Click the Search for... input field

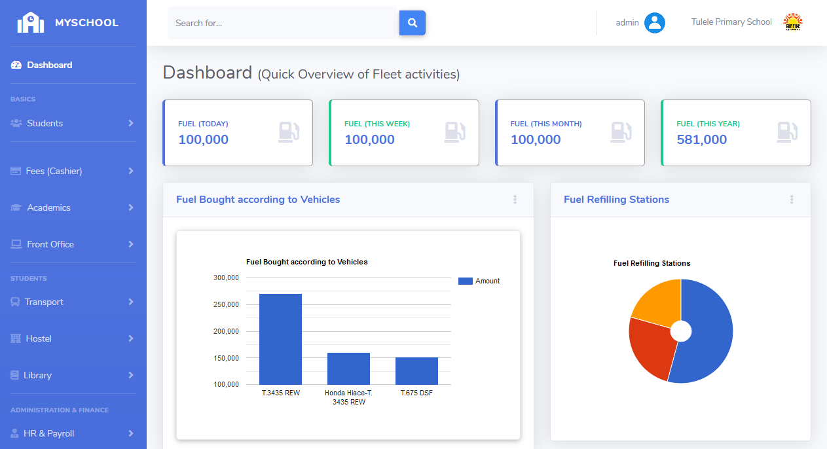[x=284, y=23]
